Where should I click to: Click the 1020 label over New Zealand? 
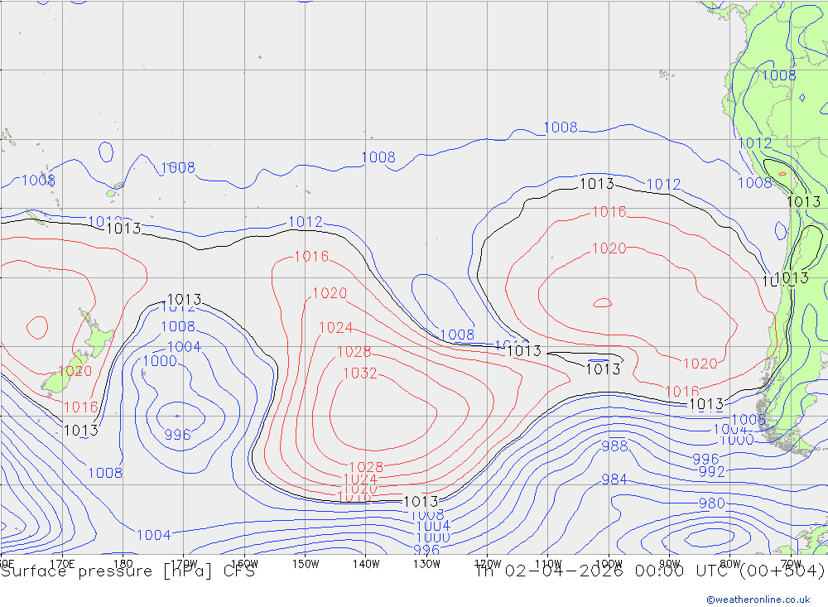75,371
